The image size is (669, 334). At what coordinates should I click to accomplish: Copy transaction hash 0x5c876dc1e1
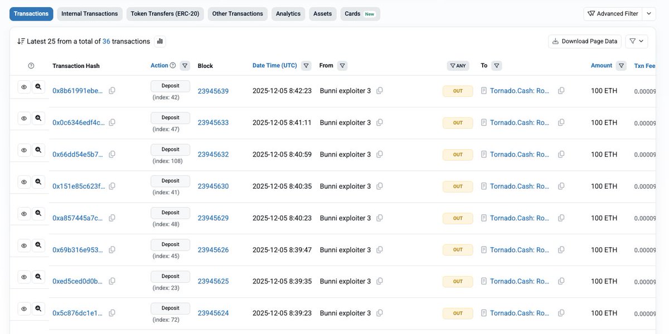pos(112,313)
